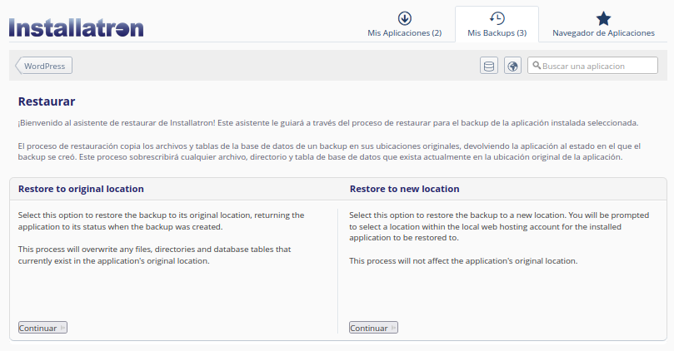Click the database cylinder icon button
This screenshot has width=674, height=351.
[489, 66]
